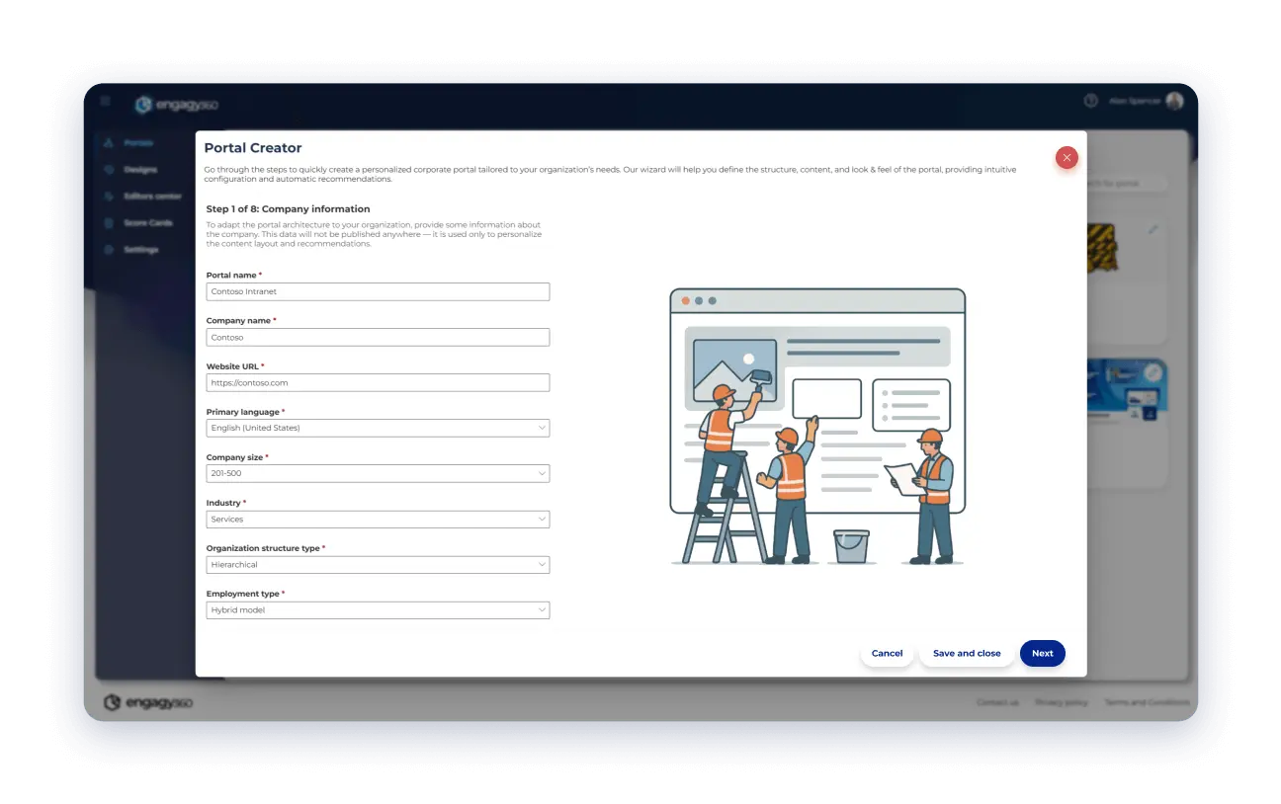Click the engagy360 logo in the header

177,105
